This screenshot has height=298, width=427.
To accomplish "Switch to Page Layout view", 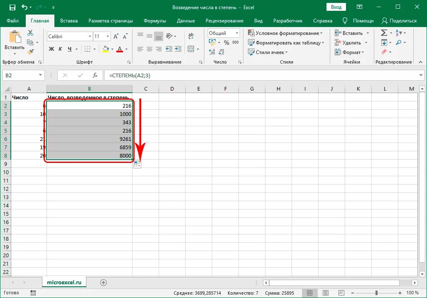I will click(x=325, y=293).
